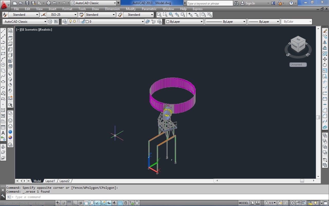Toggle Grid Display in status bar
The height and width of the screenshot is (206, 329).
[x=69, y=203]
